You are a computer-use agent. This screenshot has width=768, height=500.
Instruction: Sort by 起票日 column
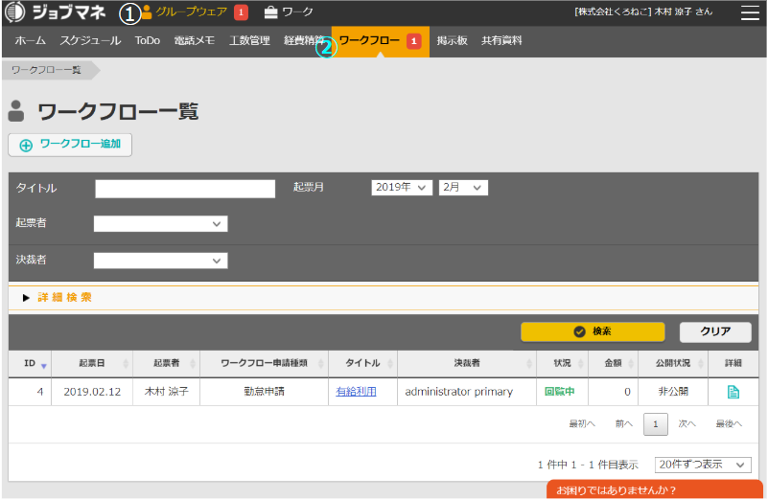coord(92,363)
